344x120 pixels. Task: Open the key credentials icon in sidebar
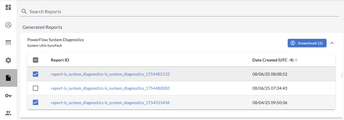pyautogui.click(x=8, y=96)
